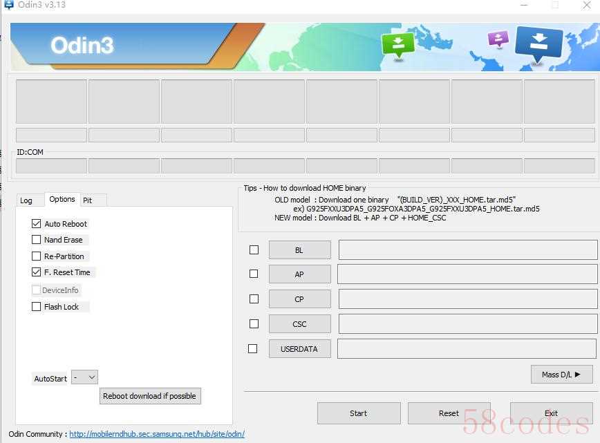Click the CP file path field
The width and height of the screenshot is (600, 443).
pos(467,299)
